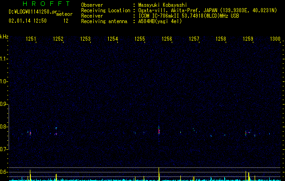Click the HROFFT title text
The image size is (285, 181).
point(46,4)
